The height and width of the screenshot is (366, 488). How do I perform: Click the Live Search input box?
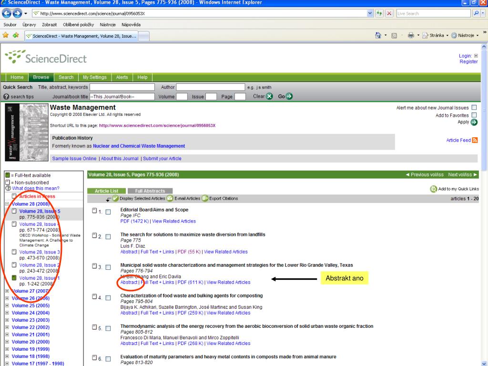point(433,13)
